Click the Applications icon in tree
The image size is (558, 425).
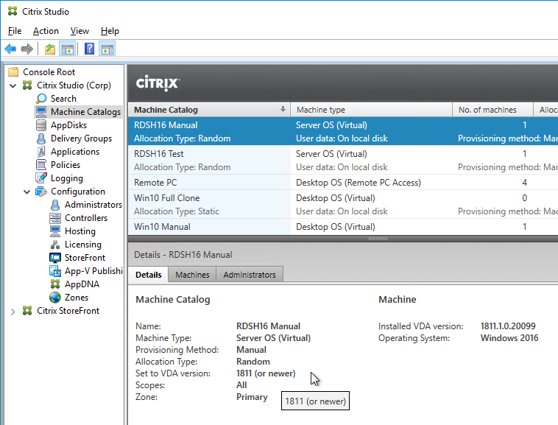point(41,151)
